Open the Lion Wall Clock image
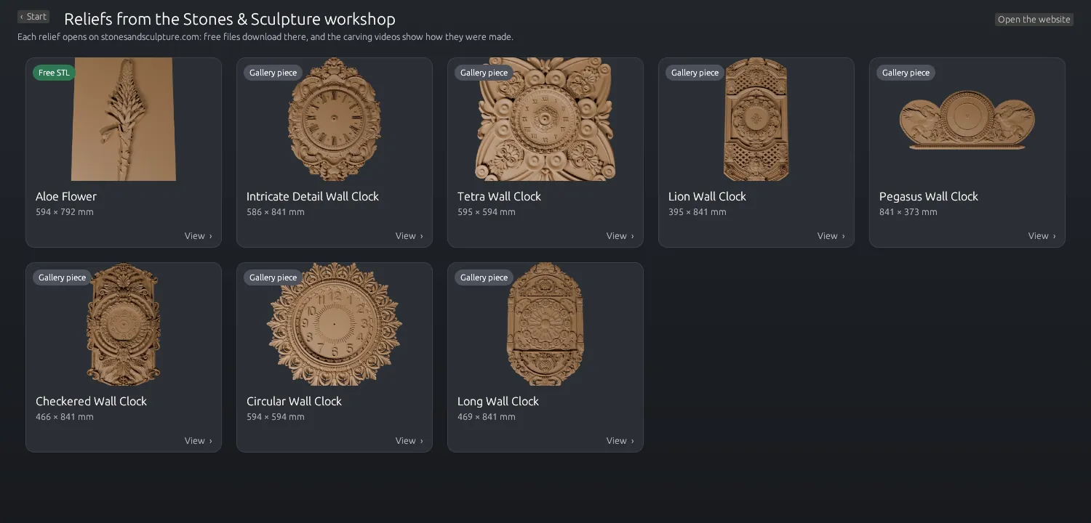 coord(756,119)
